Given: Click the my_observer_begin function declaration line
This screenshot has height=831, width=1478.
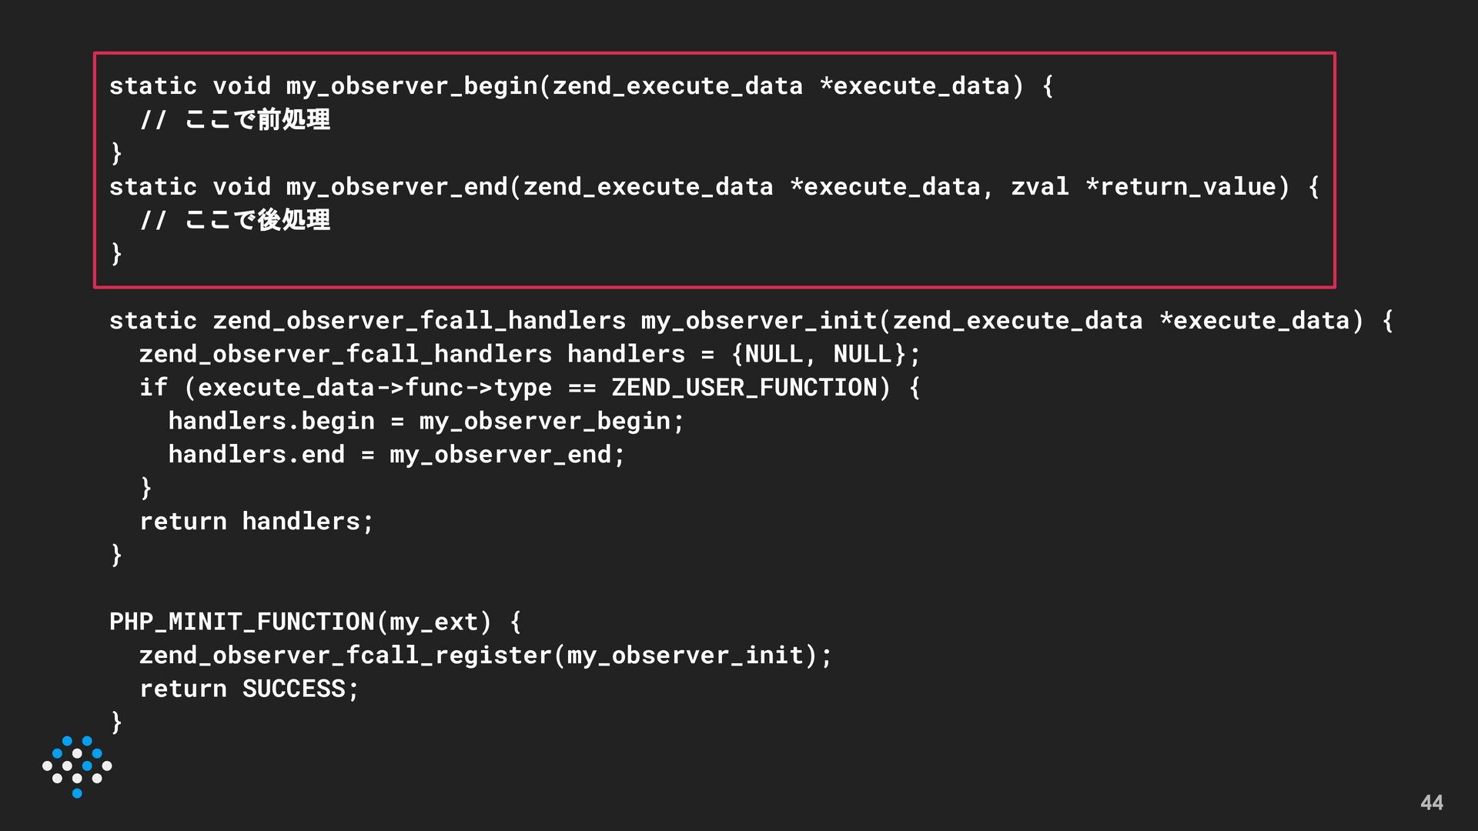Looking at the screenshot, I should [x=581, y=85].
